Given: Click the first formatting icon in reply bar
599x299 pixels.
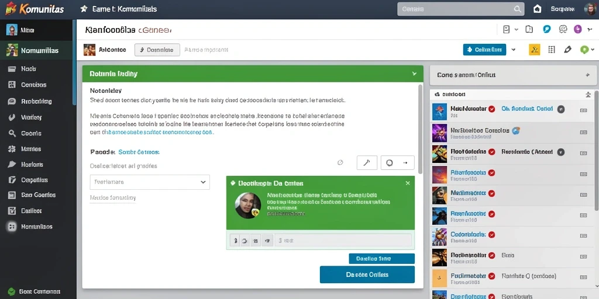Looking at the screenshot, I should coord(235,241).
